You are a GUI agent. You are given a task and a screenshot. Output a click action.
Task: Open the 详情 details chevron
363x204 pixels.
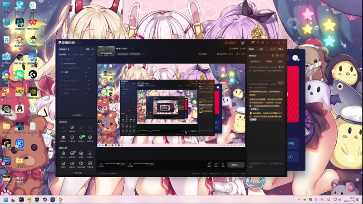click(x=280, y=49)
